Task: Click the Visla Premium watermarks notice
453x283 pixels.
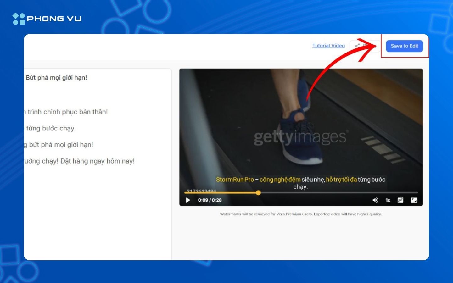Action: pyautogui.click(x=301, y=214)
